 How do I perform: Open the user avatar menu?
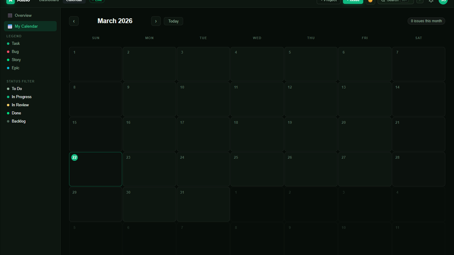(443, 1)
